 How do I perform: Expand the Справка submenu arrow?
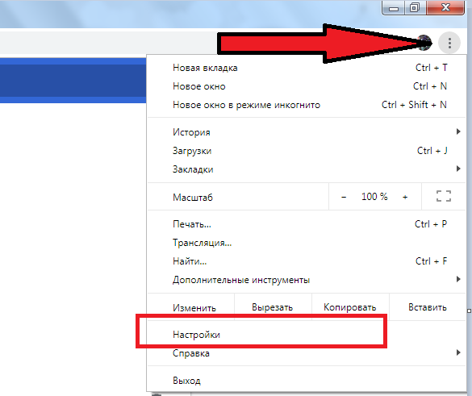(x=458, y=352)
